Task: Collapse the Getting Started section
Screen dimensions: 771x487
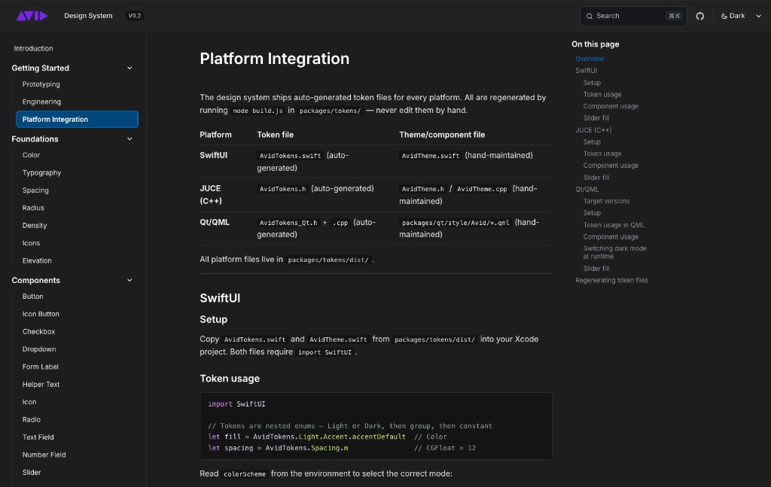Action: pos(130,68)
